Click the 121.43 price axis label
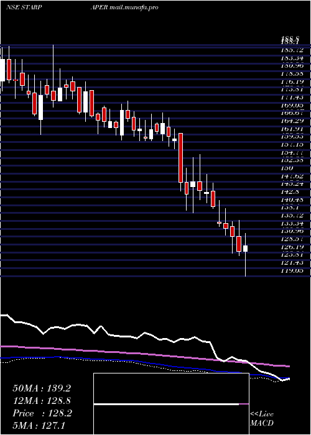This screenshot has width=311, height=435. tap(292, 262)
